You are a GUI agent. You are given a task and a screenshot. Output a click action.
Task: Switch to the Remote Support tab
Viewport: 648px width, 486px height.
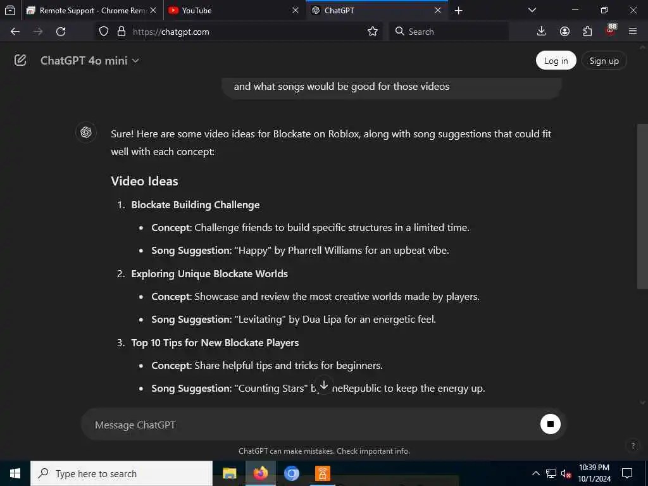coord(91,10)
